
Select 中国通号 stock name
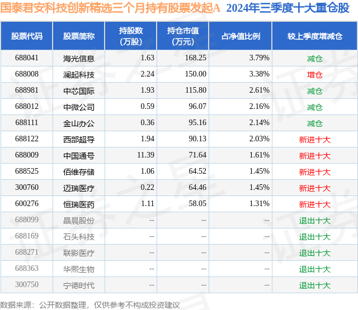[79, 156]
